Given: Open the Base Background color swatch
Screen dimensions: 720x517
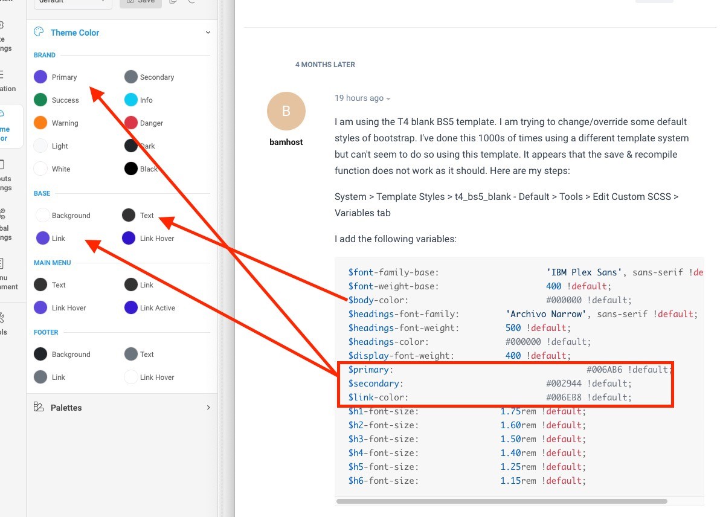Looking at the screenshot, I should (x=43, y=215).
